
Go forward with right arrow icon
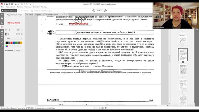click(x=33, y=4)
